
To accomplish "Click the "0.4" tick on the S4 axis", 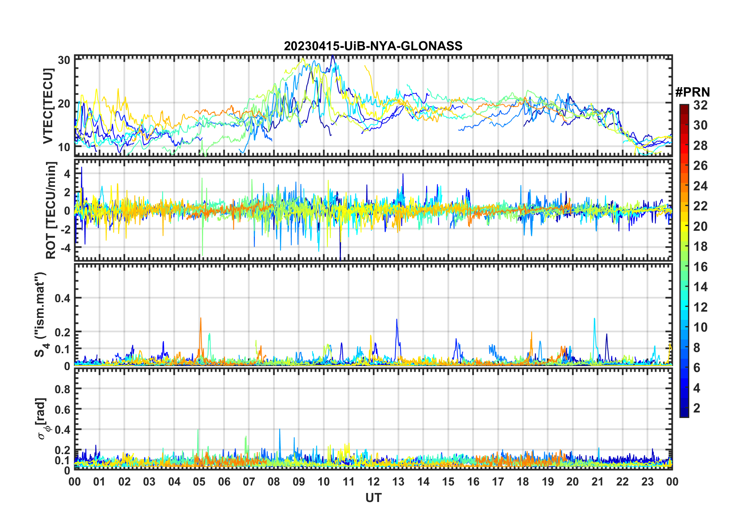I will click(63, 298).
